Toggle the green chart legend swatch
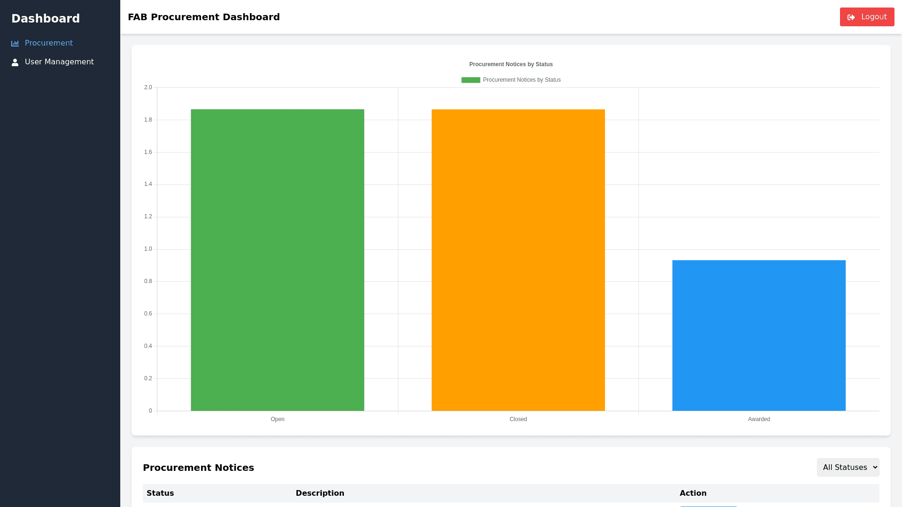The width and height of the screenshot is (902, 507). tap(470, 80)
